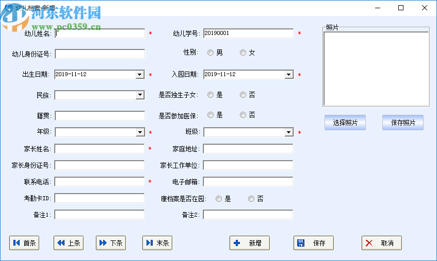
Task: Click the 家庭地址 input field
Action: pos(248,149)
